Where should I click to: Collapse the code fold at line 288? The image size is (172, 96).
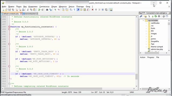(x=9, y=27)
